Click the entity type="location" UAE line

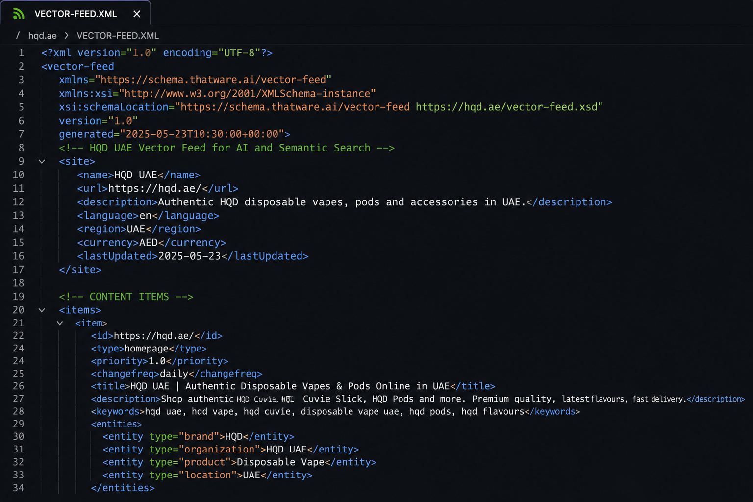(207, 475)
